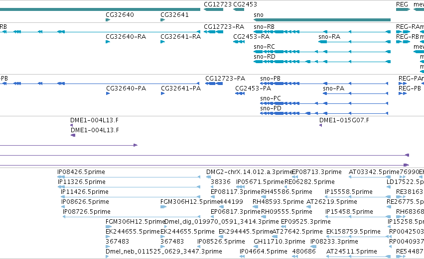Image resolution: width=424 pixels, height=259 pixels.
Task: Click EST IP08726.5prime
Action: coord(87,212)
